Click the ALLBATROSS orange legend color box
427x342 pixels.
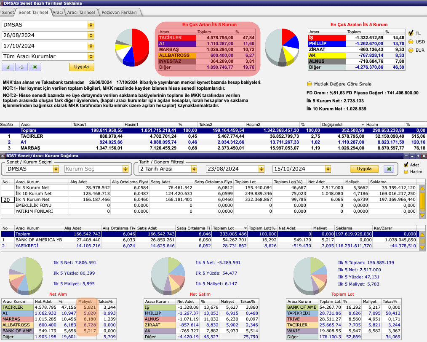pyautogui.click(x=177, y=55)
